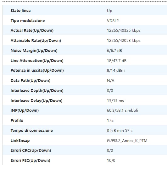Click the 0 h 8 min 57 s uptime
The width and height of the screenshot is (167, 170).
pos(120,131)
